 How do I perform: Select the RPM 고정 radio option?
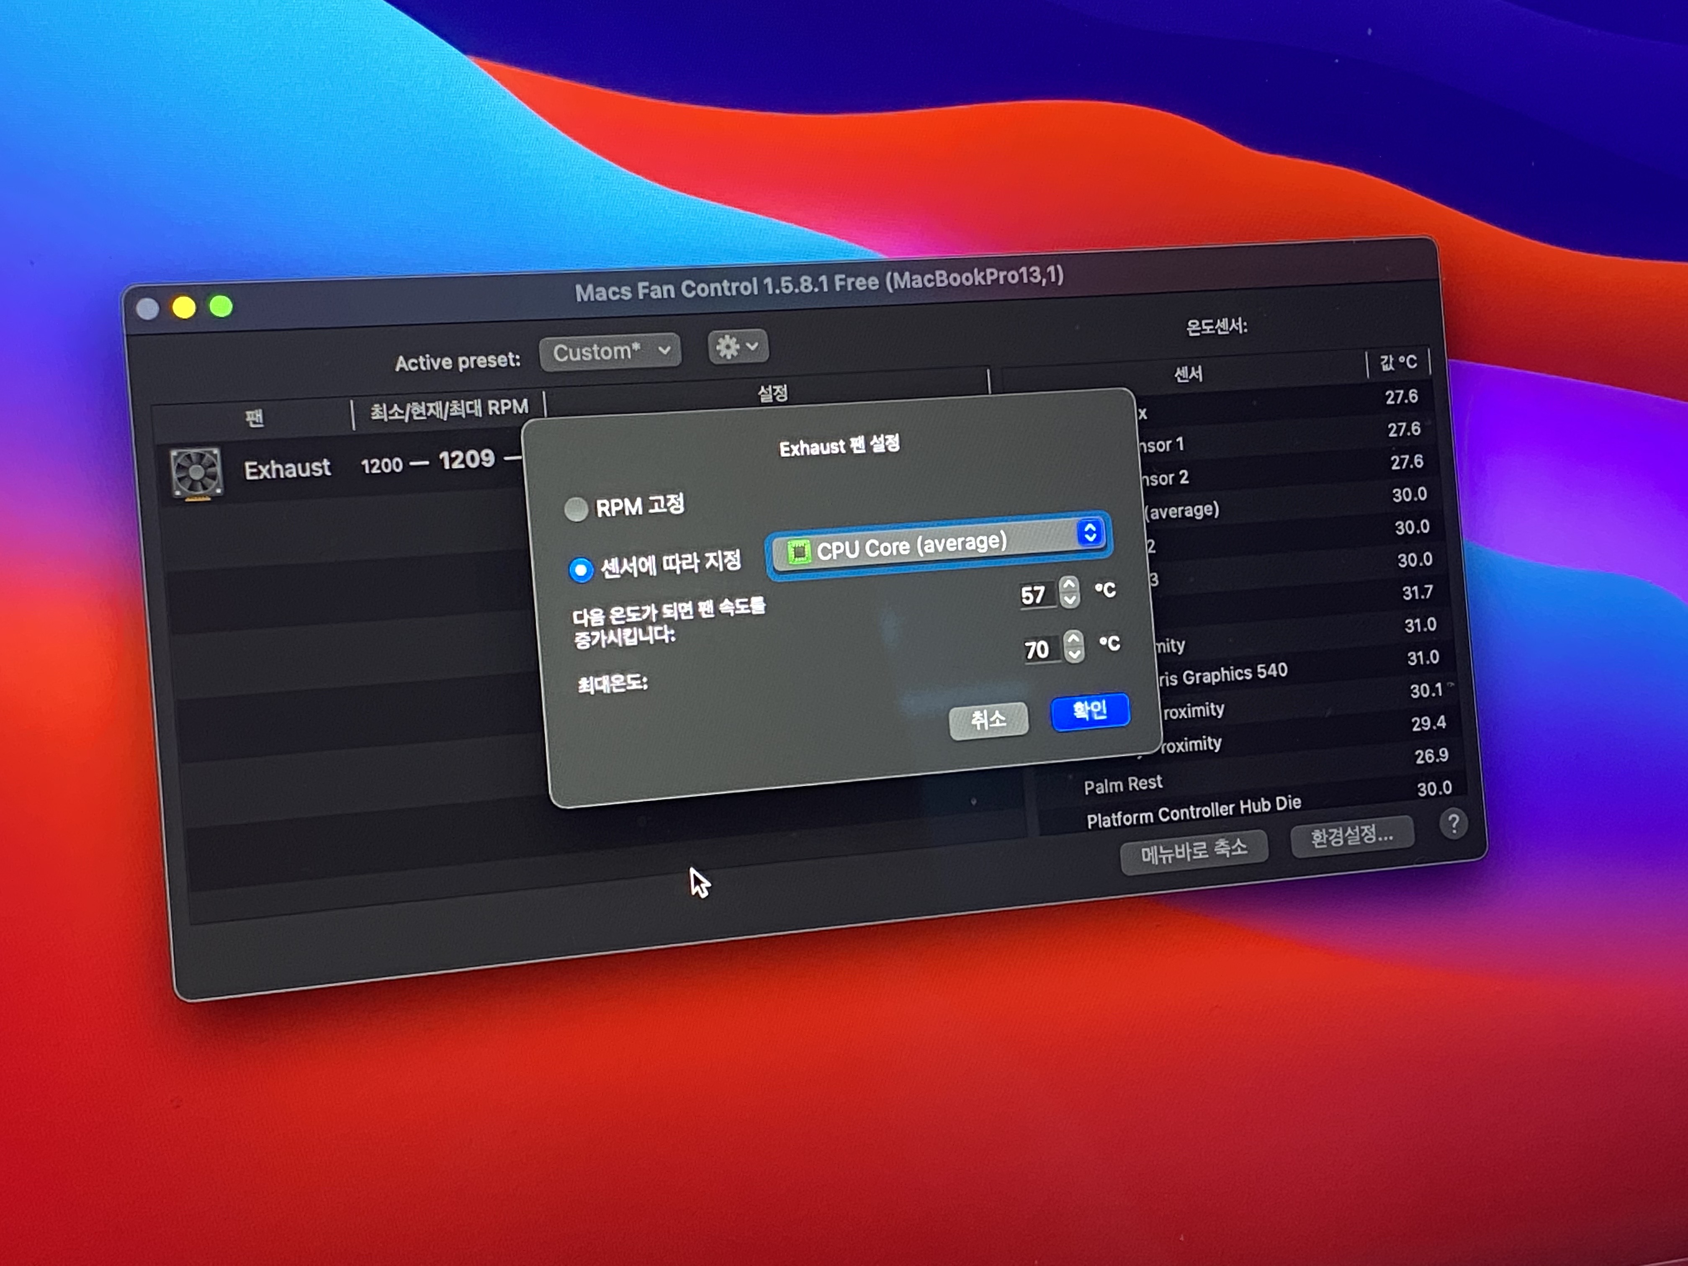(576, 509)
